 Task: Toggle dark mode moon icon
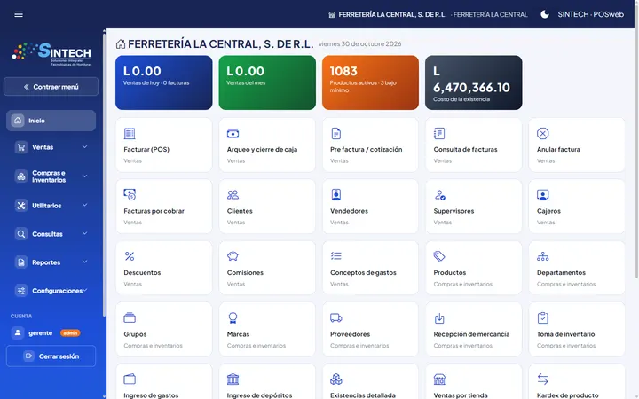[x=544, y=14]
